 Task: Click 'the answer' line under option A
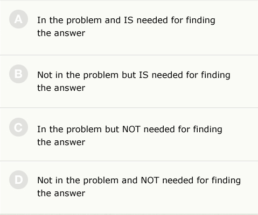click(x=61, y=33)
